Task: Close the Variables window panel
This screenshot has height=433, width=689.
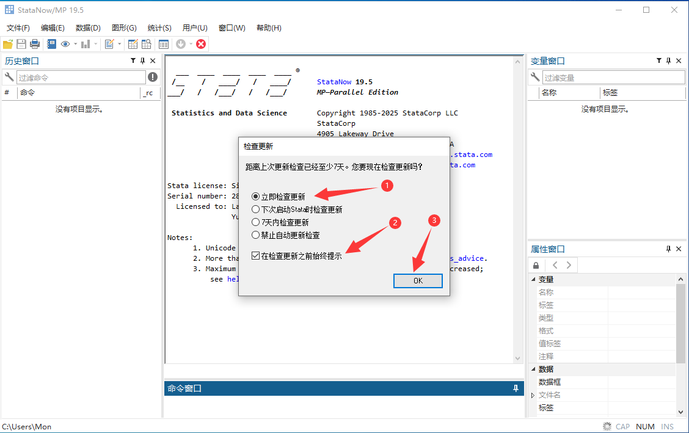Action: 679,60
